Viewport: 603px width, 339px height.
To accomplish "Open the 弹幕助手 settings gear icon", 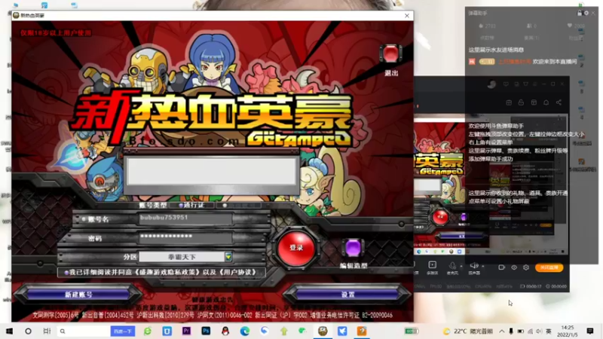I will tap(586, 13).
